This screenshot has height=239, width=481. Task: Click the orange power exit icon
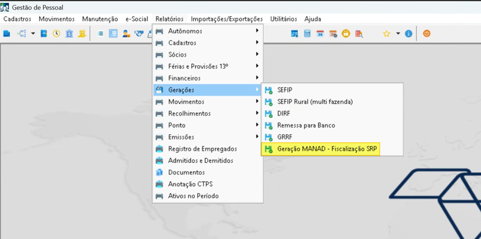pos(427,34)
